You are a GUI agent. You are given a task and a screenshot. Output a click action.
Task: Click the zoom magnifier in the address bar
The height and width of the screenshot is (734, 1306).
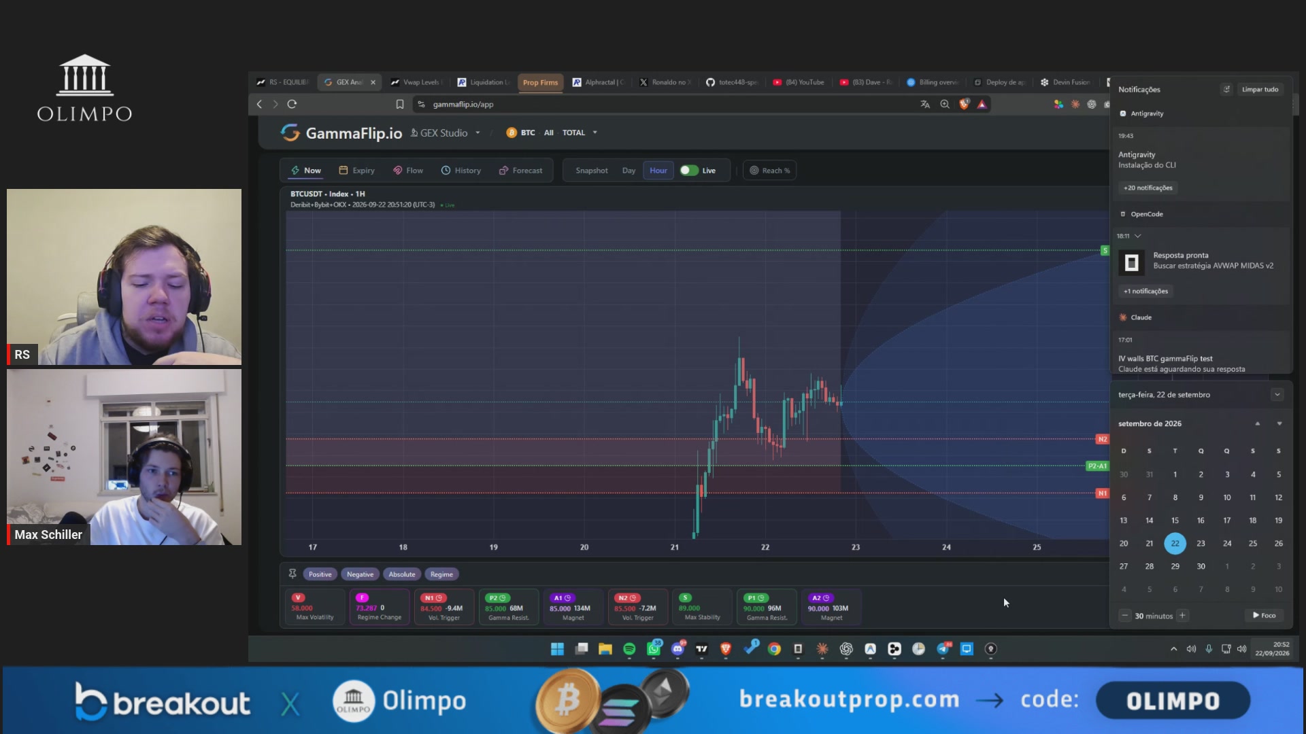pyautogui.click(x=945, y=104)
